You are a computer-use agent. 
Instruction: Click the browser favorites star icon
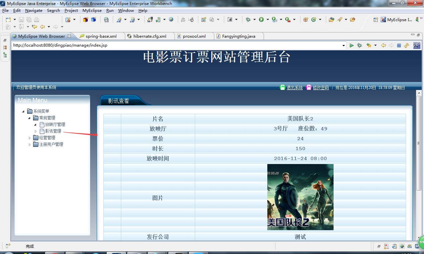click(369, 45)
